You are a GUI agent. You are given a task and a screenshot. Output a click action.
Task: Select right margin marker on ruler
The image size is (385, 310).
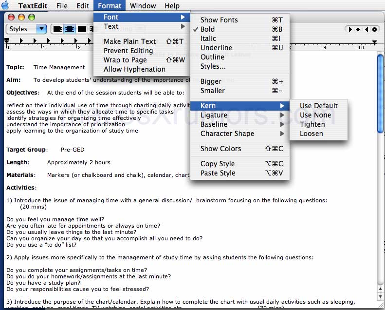point(374,42)
